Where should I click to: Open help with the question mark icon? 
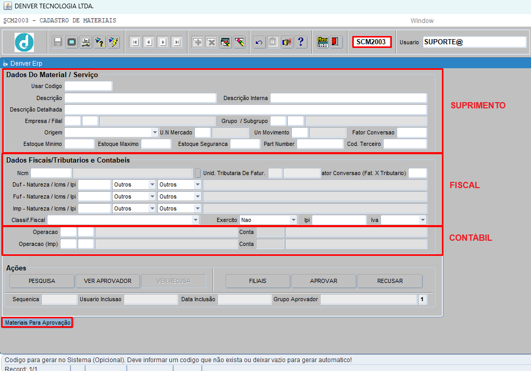tap(301, 42)
